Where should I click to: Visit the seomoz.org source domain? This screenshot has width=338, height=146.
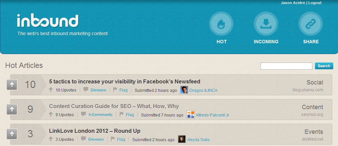(311, 115)
